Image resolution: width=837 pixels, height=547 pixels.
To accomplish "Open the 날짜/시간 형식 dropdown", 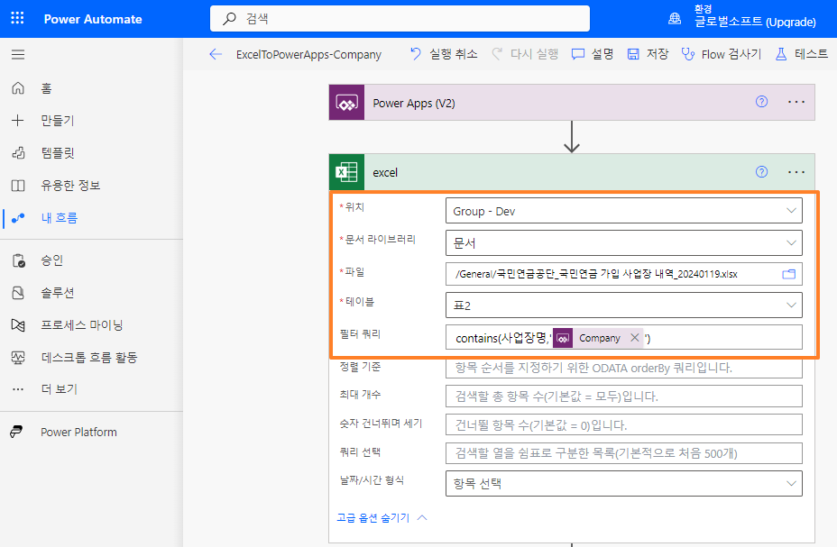I will click(x=623, y=484).
